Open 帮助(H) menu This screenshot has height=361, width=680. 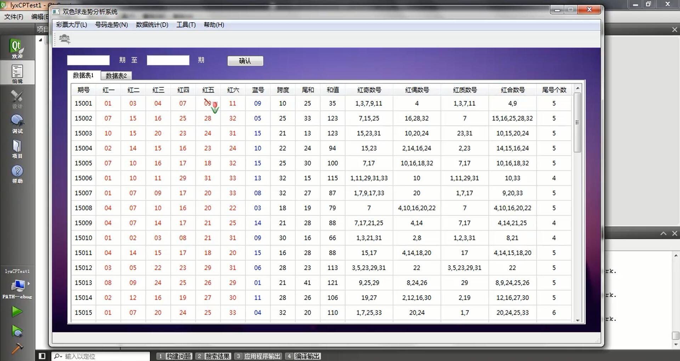214,25
